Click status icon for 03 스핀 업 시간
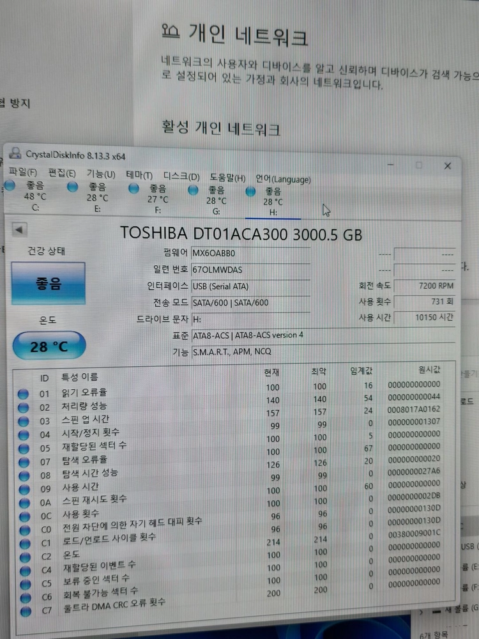The height and width of the screenshot is (639, 479). (24, 421)
